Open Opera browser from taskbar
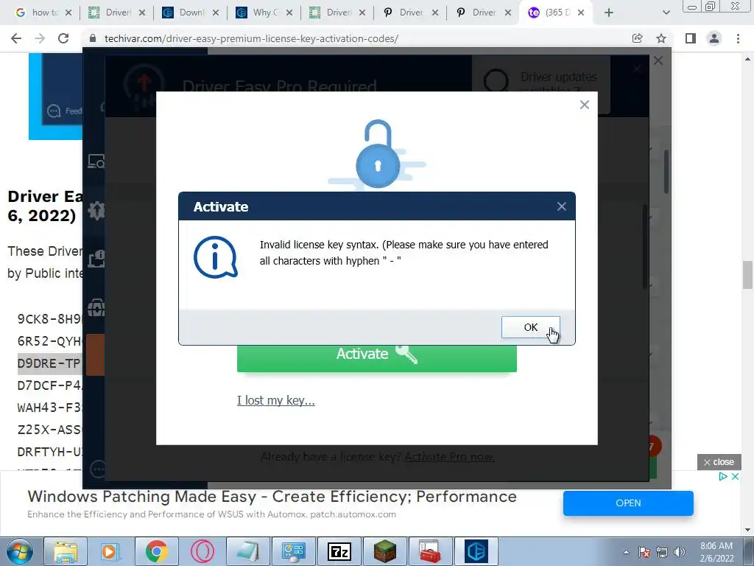Screen dimensions: 754x566 pos(202,551)
